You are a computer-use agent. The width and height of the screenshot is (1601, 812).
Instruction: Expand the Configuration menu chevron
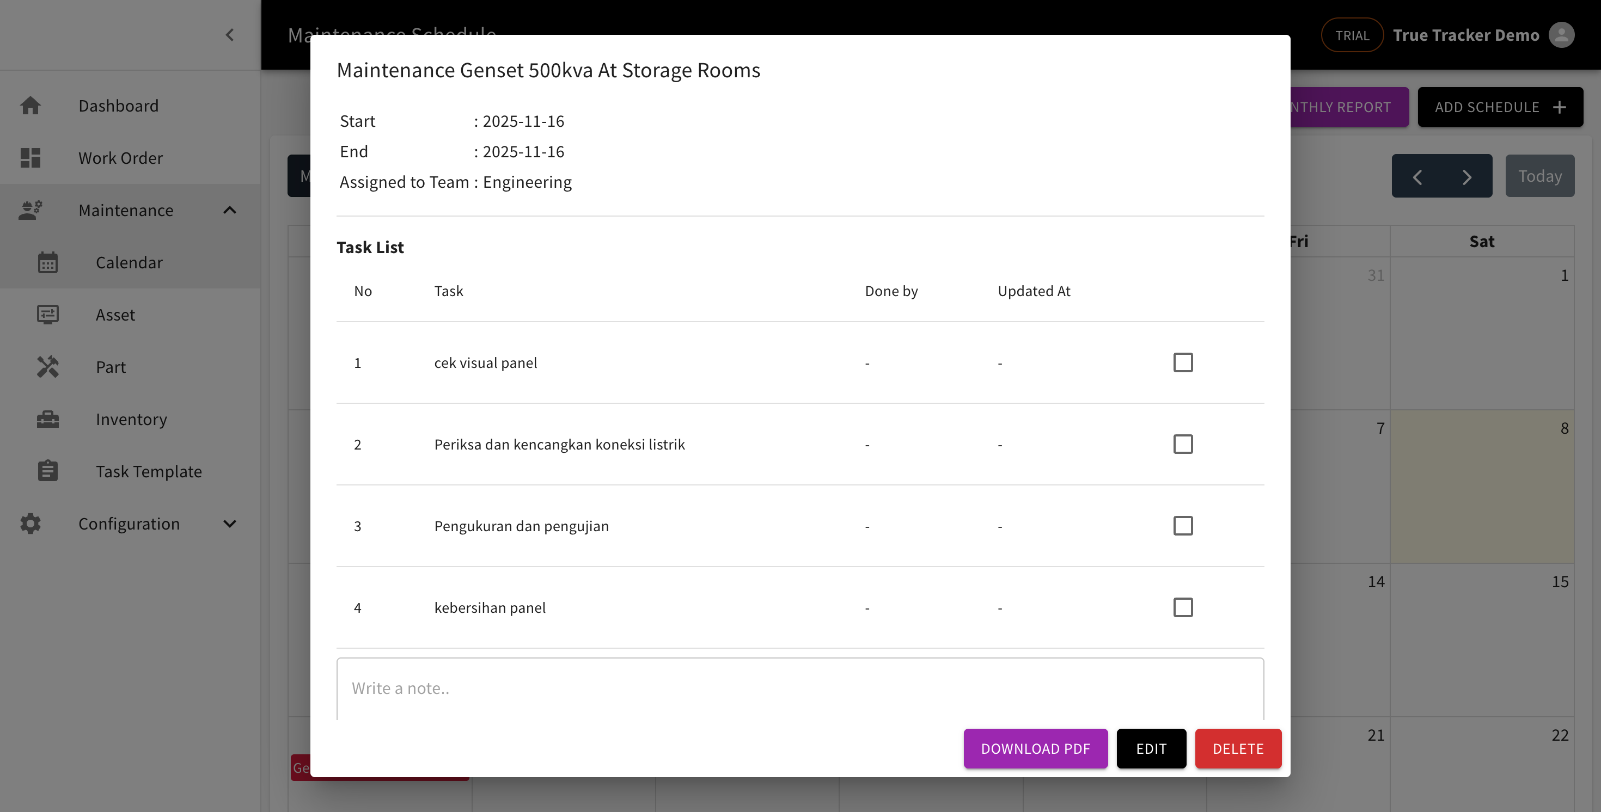click(x=229, y=524)
